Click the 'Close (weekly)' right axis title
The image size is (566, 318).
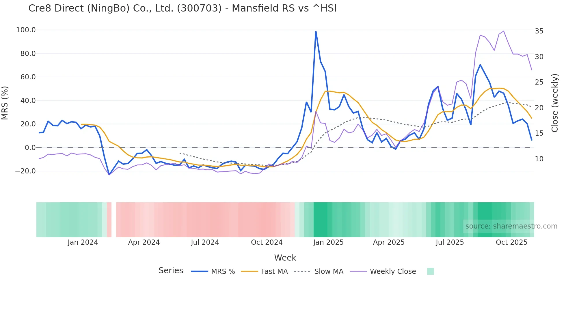coord(555,103)
